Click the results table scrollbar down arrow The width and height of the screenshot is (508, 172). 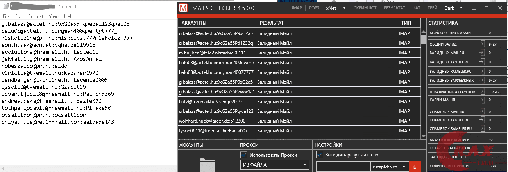[423, 136]
